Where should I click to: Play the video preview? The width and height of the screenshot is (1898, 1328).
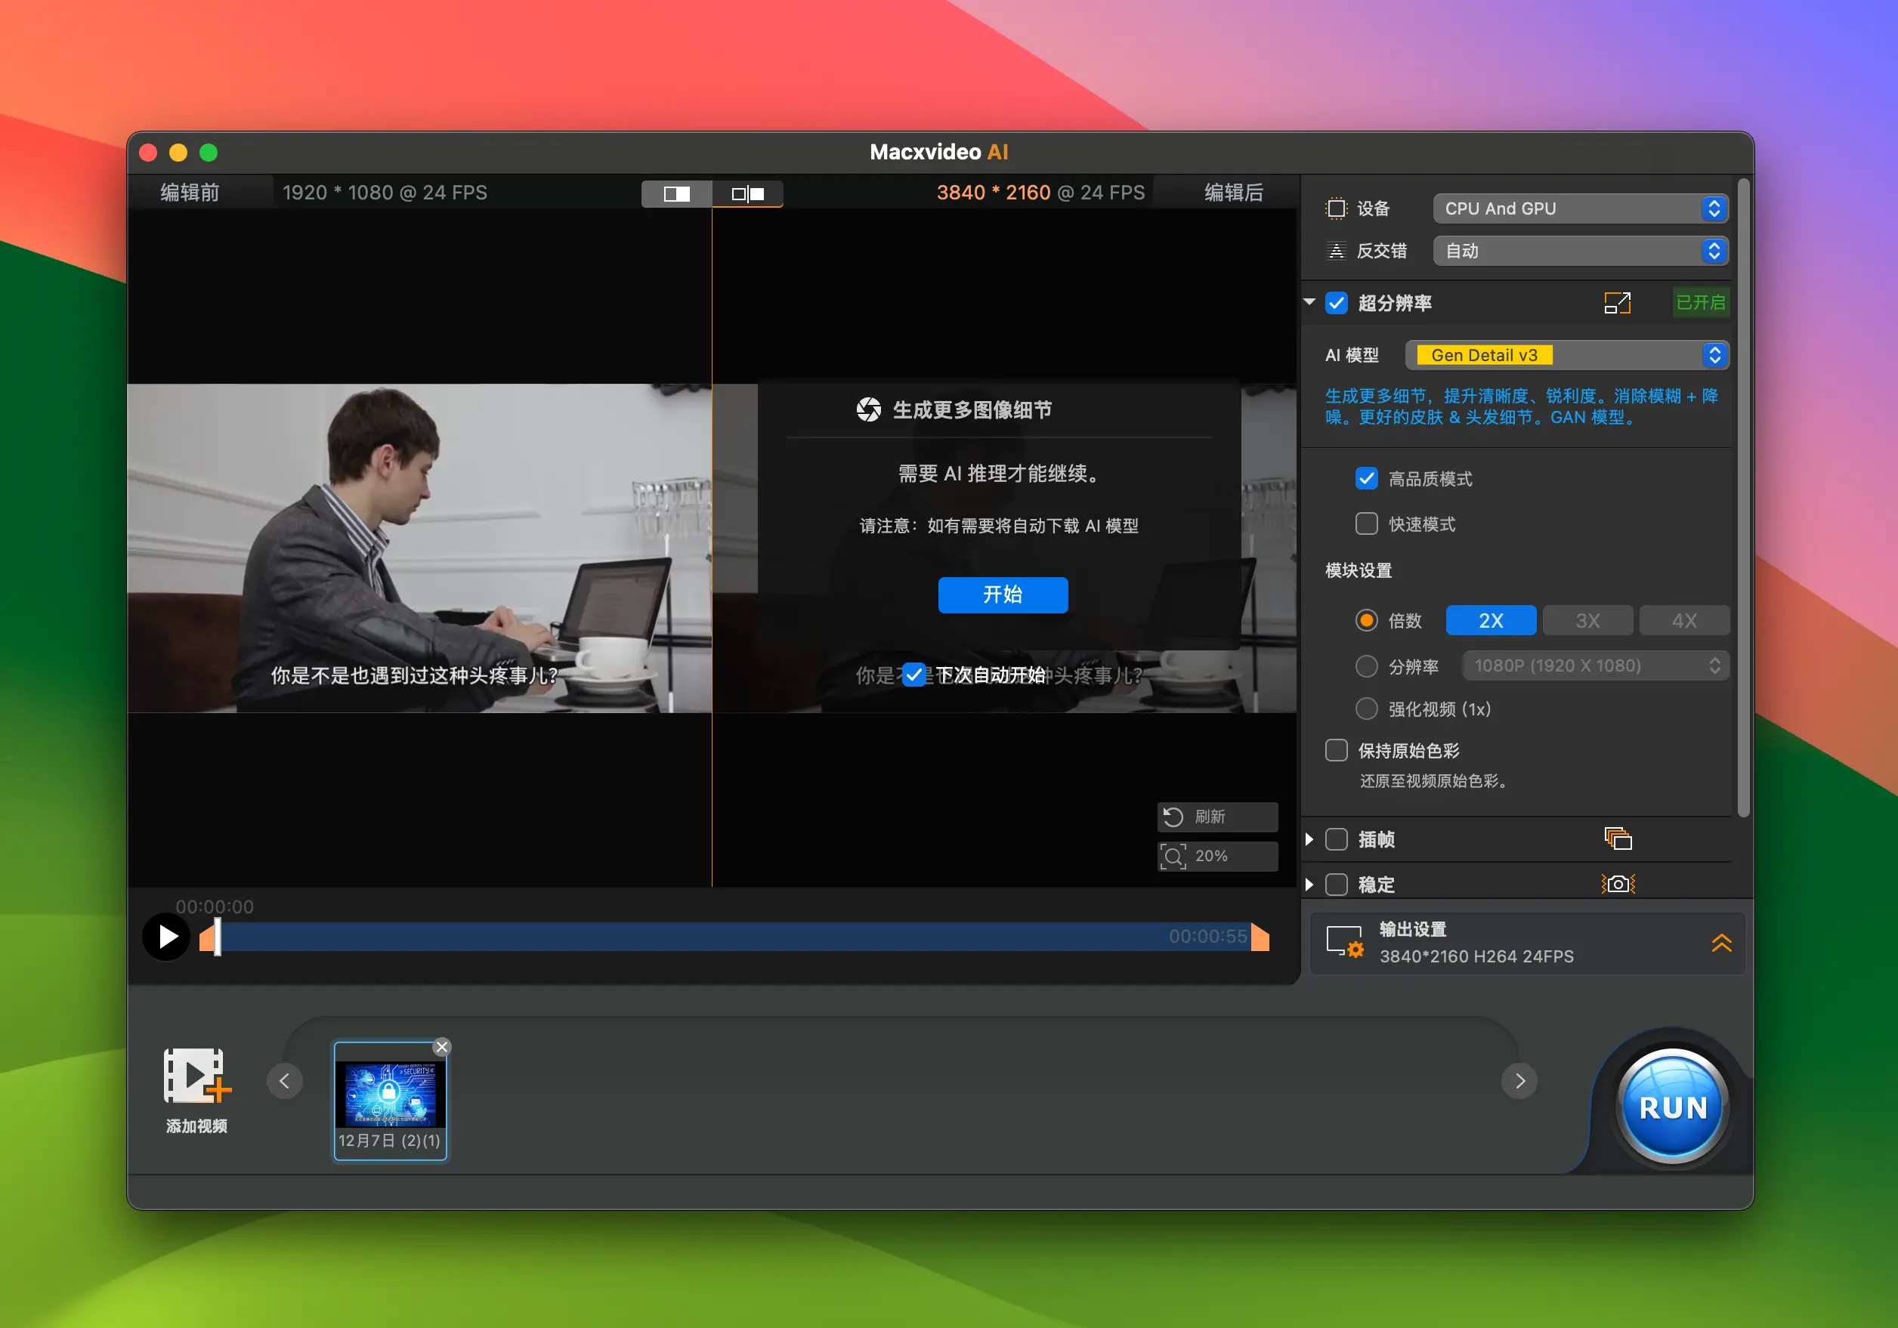point(167,936)
